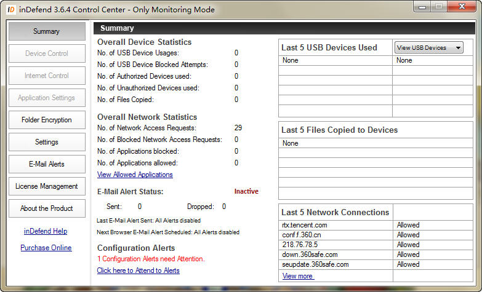Viewport: 482px width, 292px height.
Task: Click here to Attend to Alerts
Action: pyautogui.click(x=138, y=270)
